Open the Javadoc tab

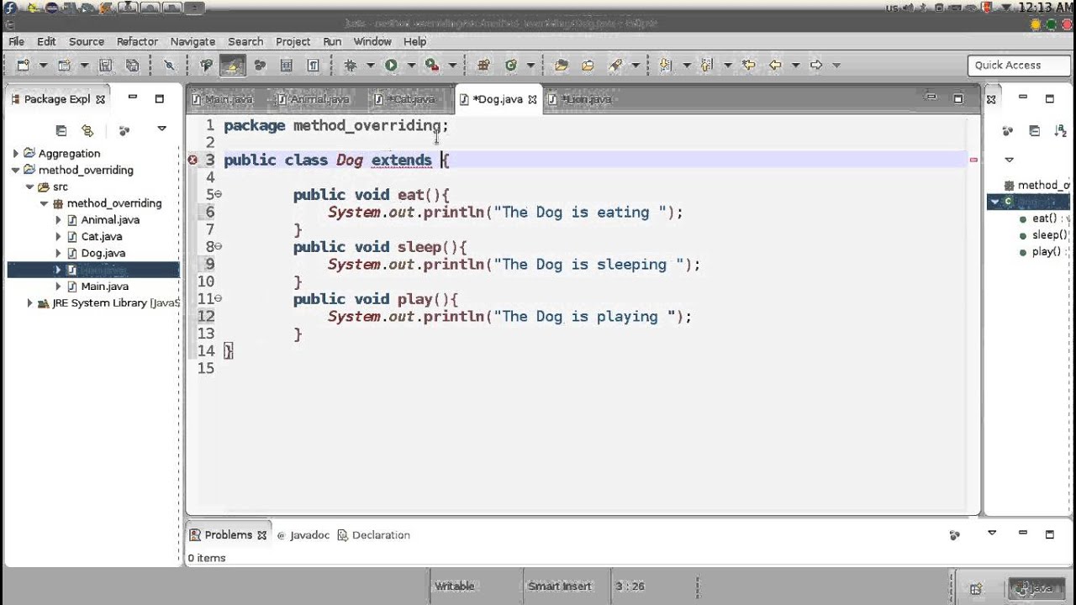pos(303,534)
